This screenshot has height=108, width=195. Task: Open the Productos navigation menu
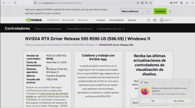tap(53, 20)
